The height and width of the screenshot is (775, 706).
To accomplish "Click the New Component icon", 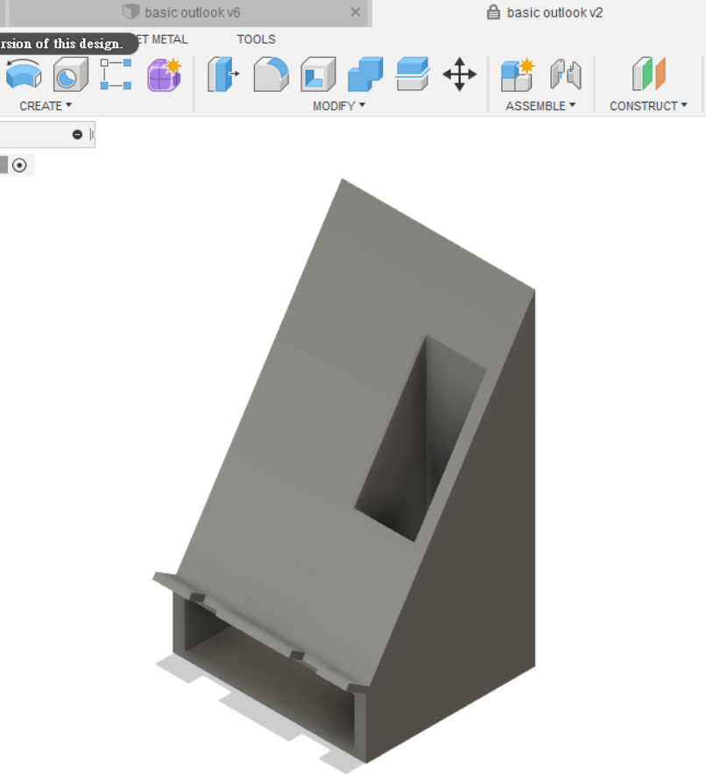I will pyautogui.click(x=518, y=74).
